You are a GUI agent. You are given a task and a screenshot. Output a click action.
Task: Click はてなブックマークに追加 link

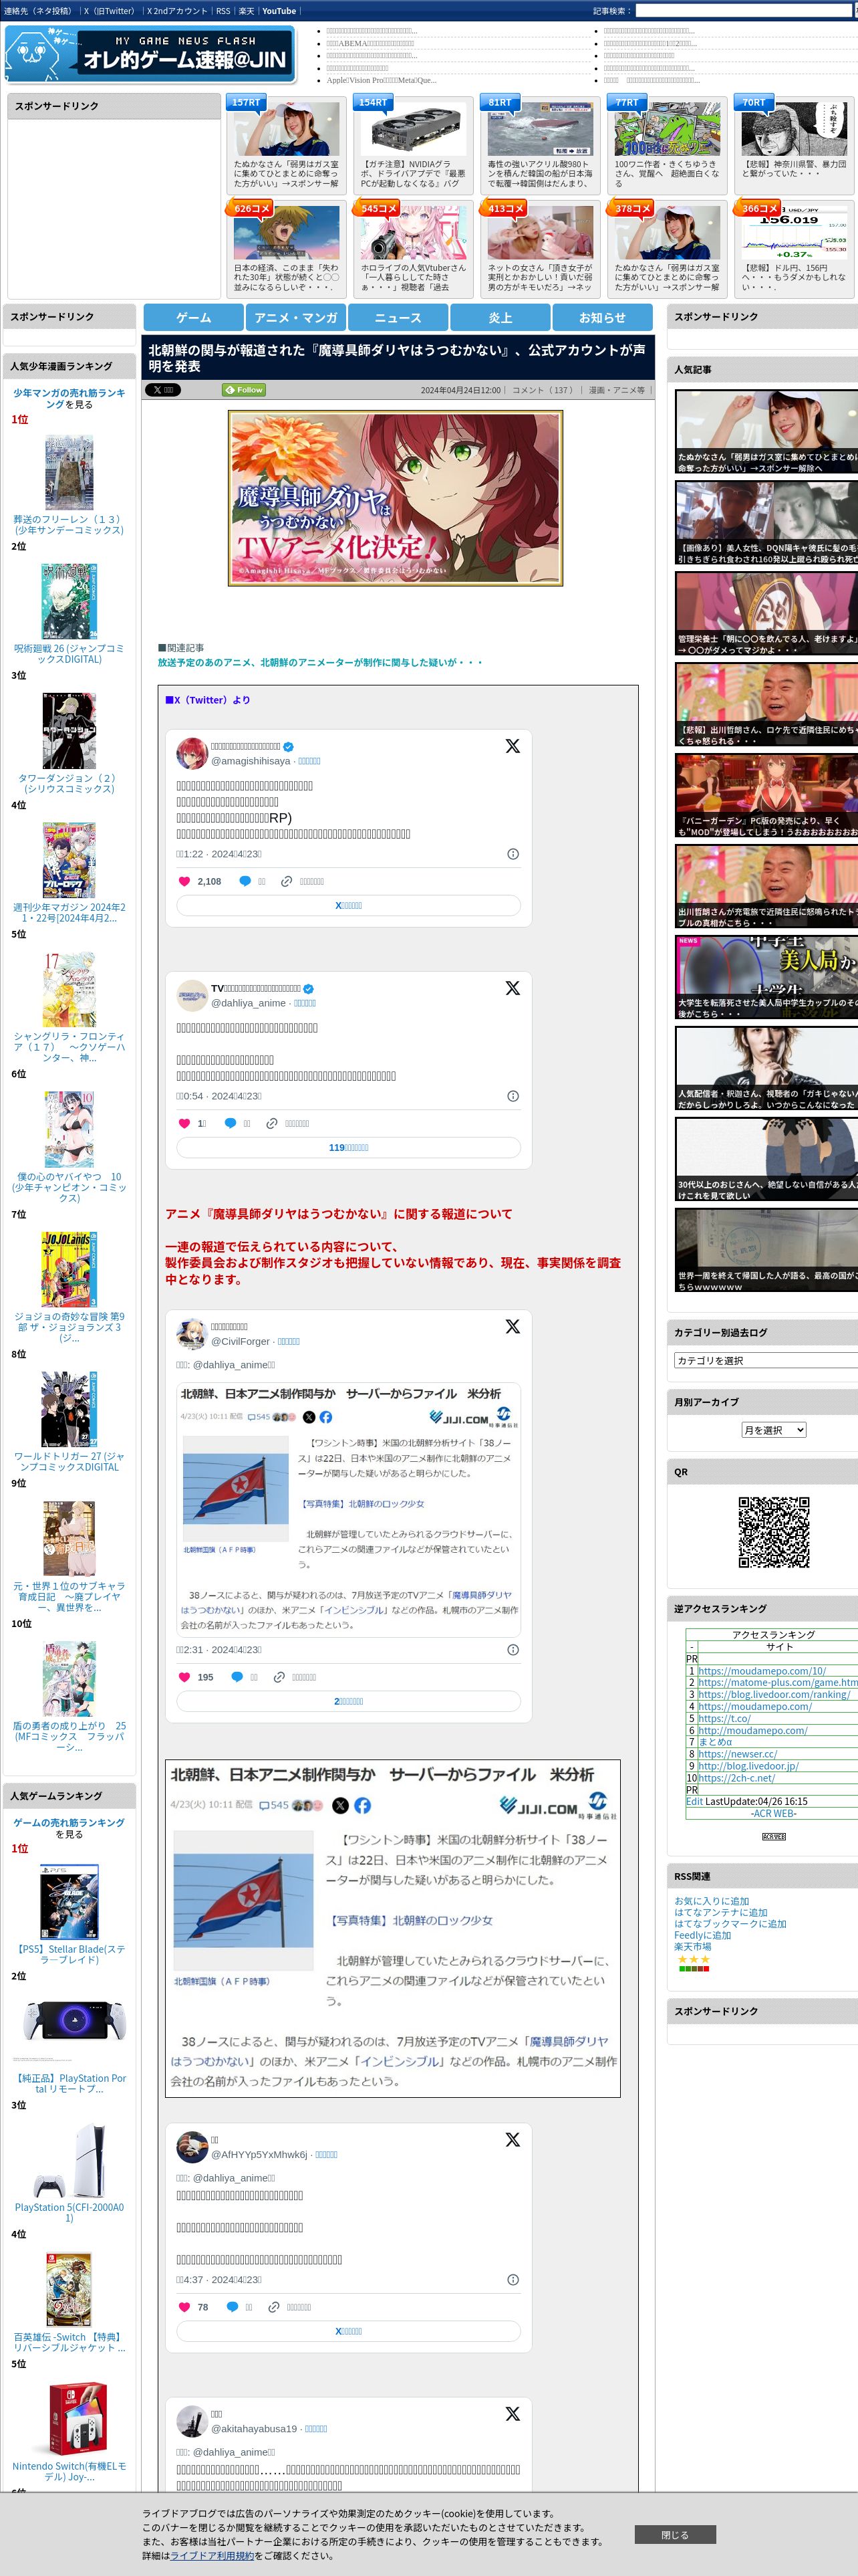click(730, 1923)
